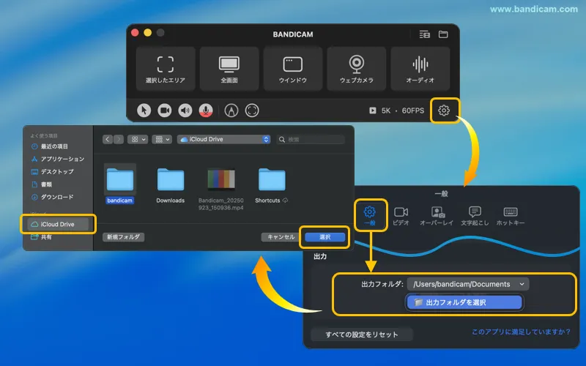Open the recordings list icon in title bar

425,34
